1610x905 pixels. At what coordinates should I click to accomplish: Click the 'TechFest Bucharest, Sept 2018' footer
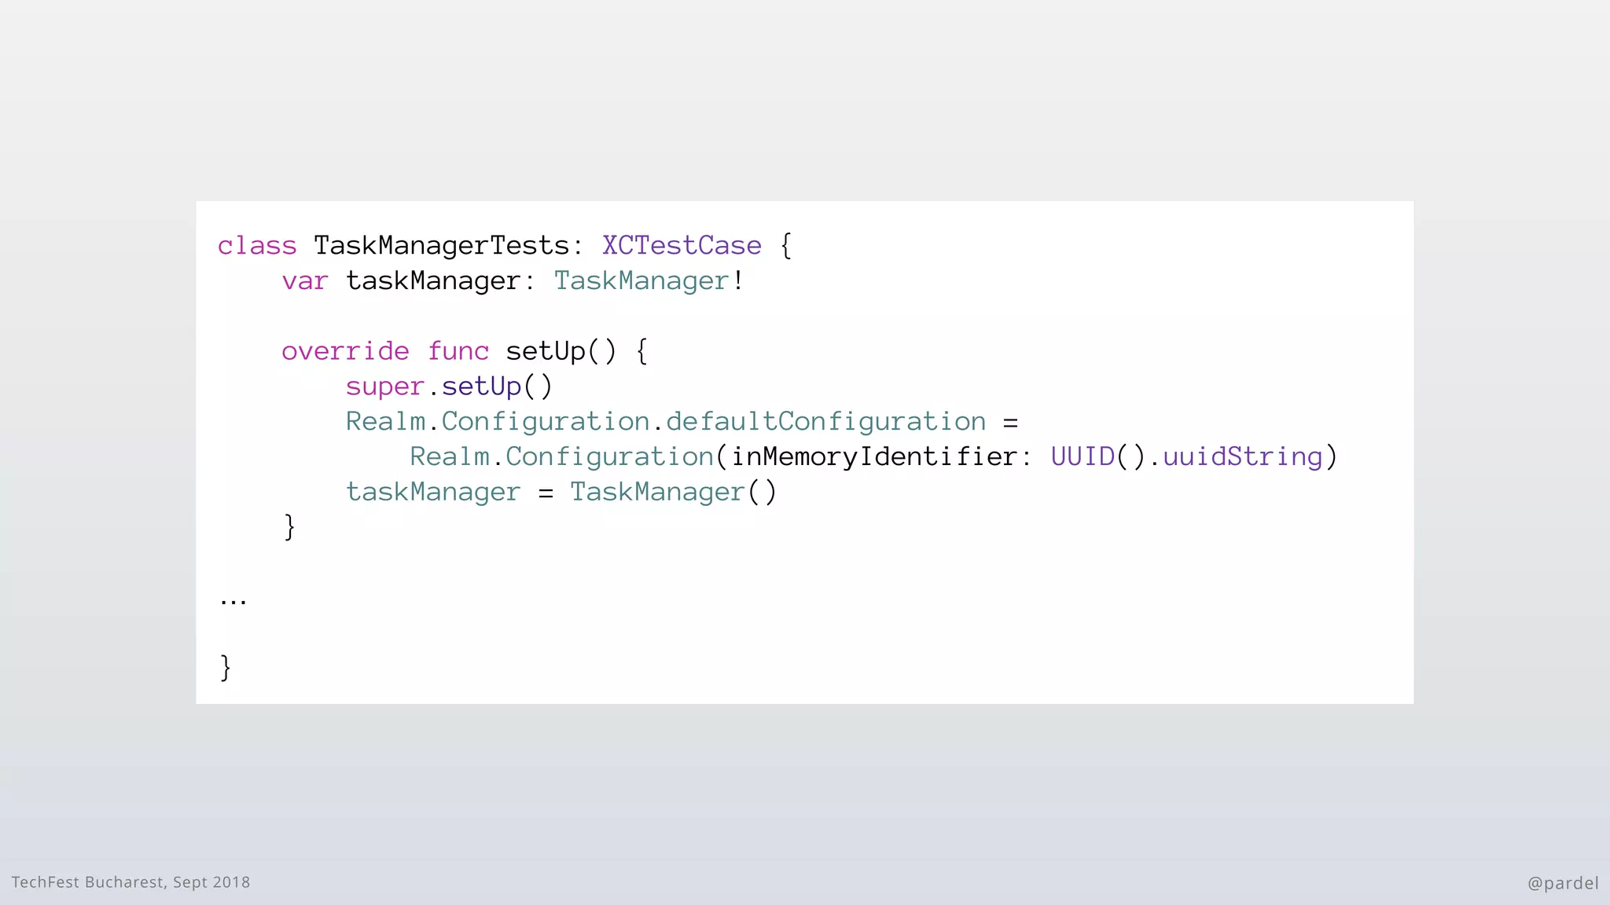[130, 882]
